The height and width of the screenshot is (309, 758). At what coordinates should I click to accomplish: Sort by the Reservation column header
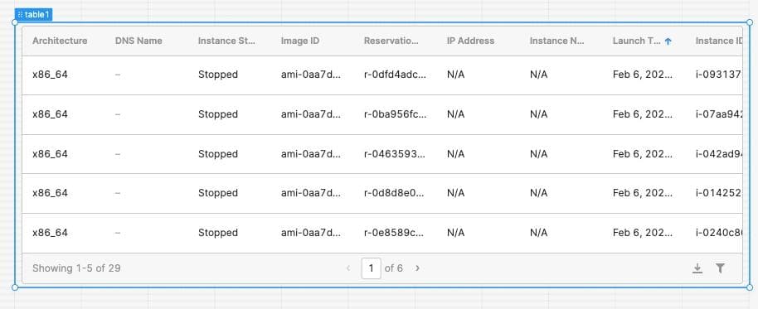click(391, 41)
